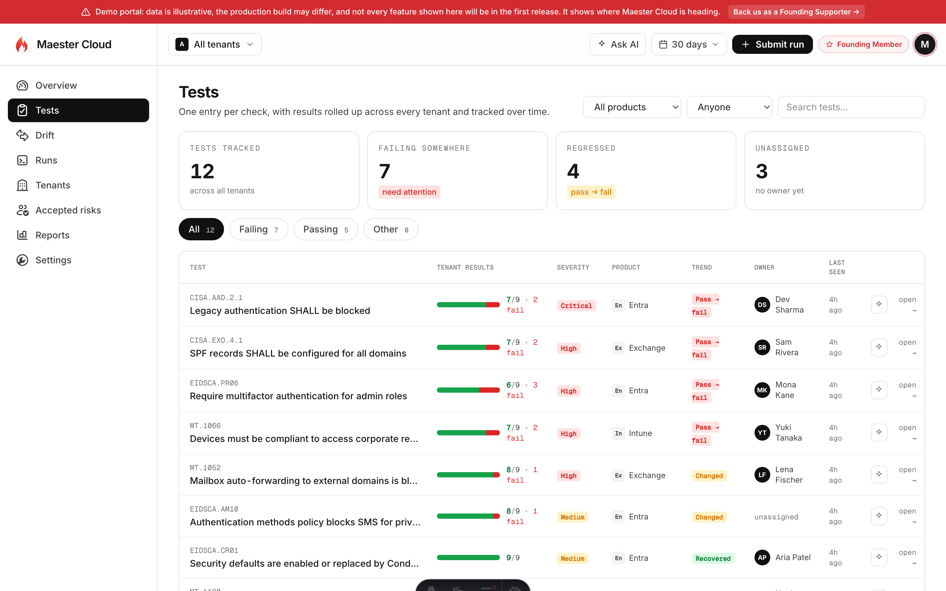Click the Tests clipboard icon in the sidebar
The width and height of the screenshot is (946, 591).
22,110
